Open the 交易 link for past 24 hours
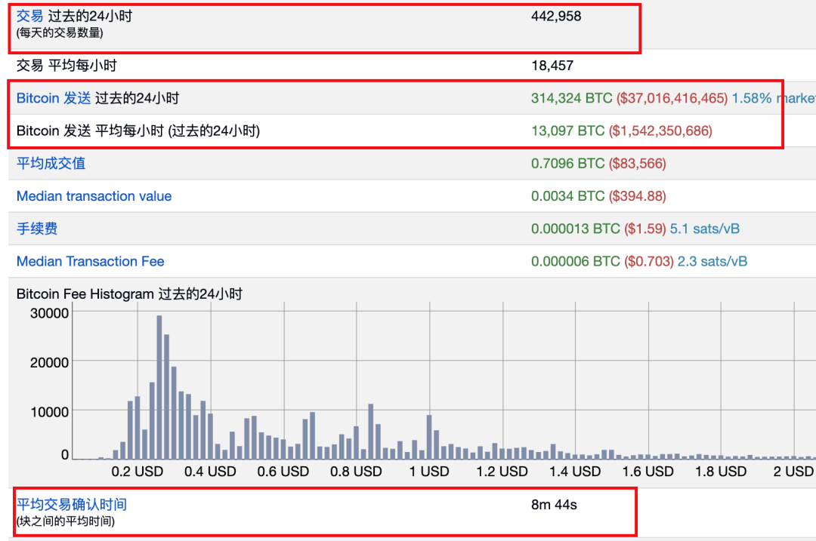The width and height of the screenshot is (816, 541). pos(29,16)
